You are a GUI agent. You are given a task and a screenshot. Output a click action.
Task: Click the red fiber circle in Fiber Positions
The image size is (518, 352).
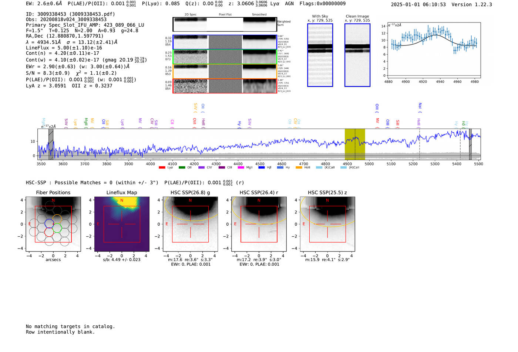(x=49, y=232)
